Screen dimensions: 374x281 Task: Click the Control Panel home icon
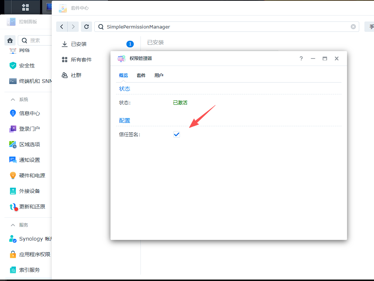[x=10, y=40]
